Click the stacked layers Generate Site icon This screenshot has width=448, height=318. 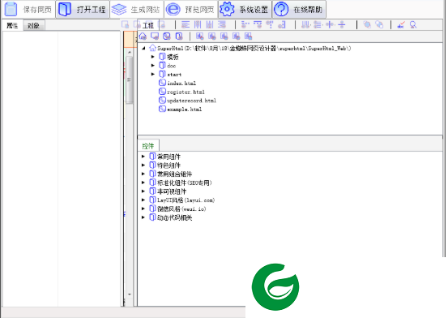point(119,9)
